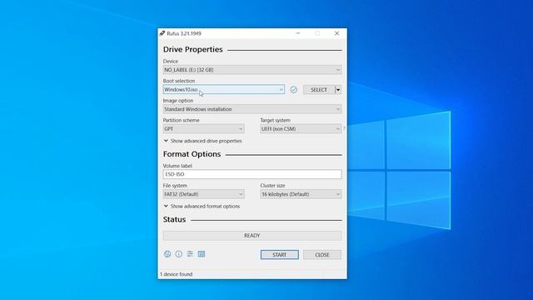Open the language globe icon
The image size is (533, 300).
coord(167,254)
